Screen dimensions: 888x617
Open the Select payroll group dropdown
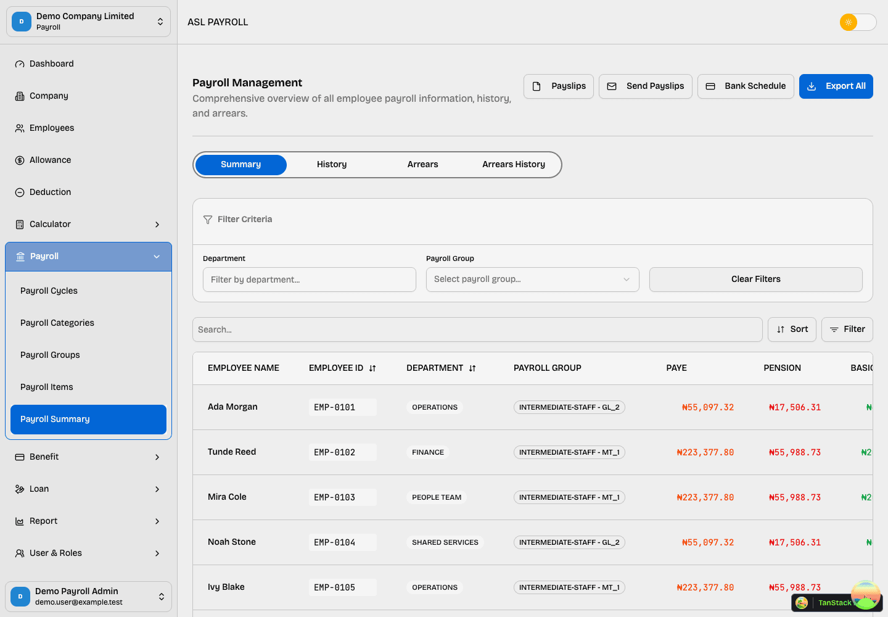click(x=532, y=280)
